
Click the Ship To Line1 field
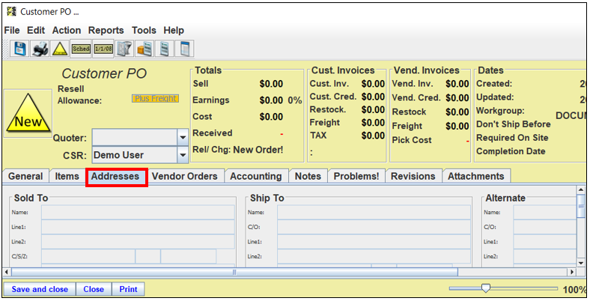pyautogui.click(x=374, y=242)
